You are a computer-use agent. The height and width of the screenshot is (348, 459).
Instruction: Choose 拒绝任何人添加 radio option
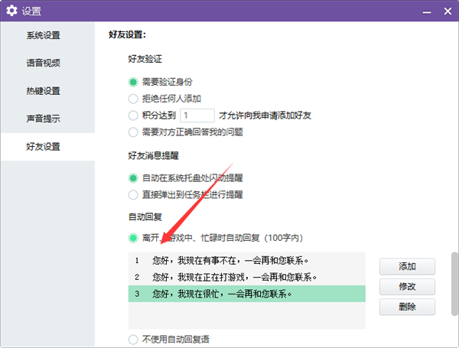(x=133, y=99)
